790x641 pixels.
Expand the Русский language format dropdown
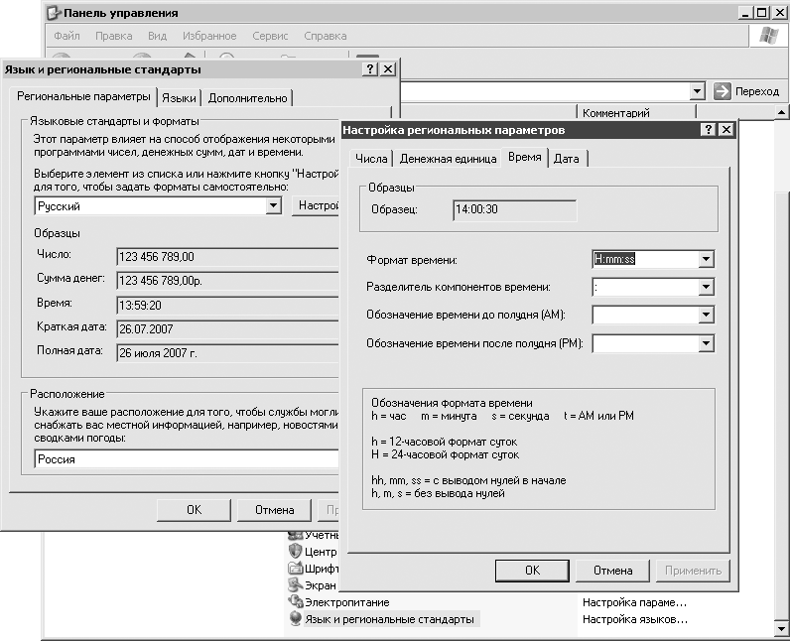tap(274, 206)
